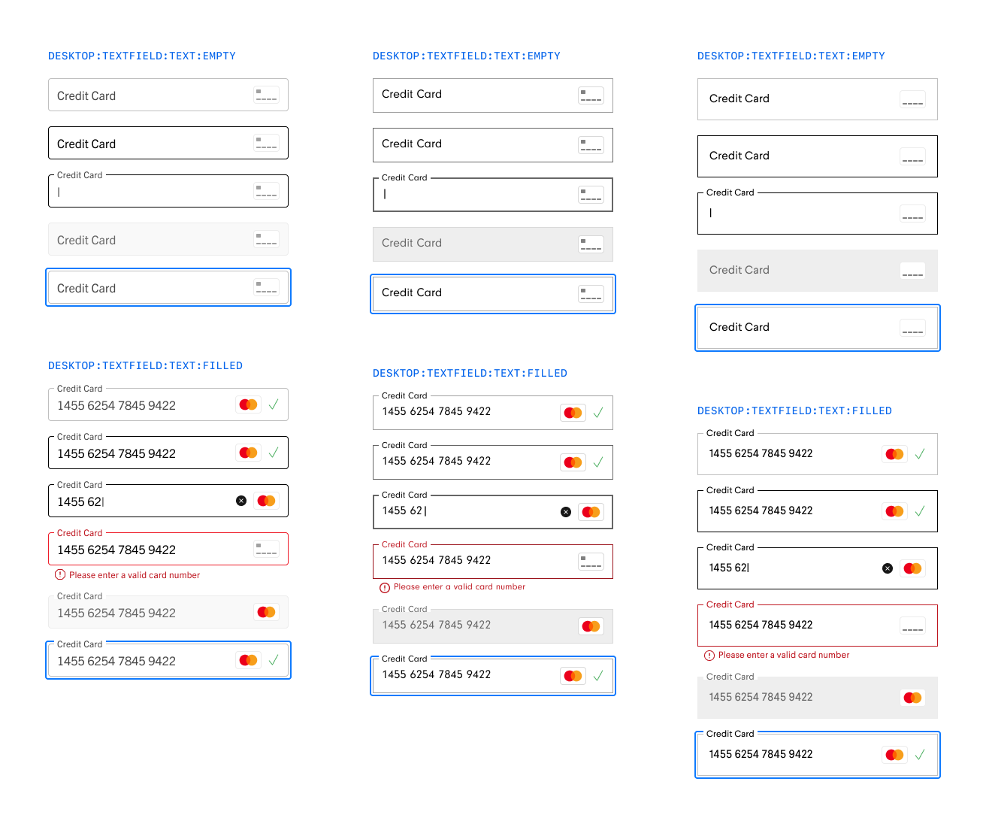Click the Mastercard icon in left column's blue-focused filled field
The height and width of the screenshot is (824, 986).
tap(248, 660)
